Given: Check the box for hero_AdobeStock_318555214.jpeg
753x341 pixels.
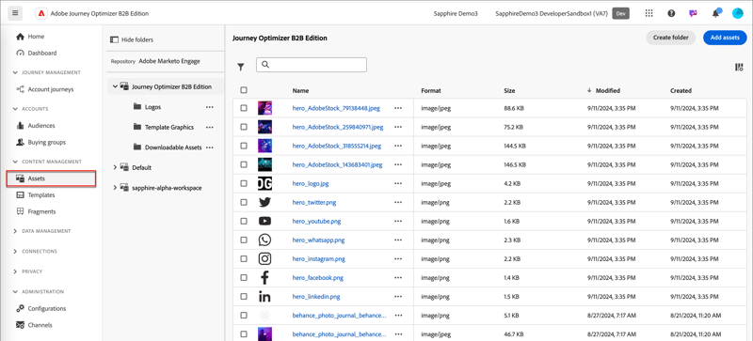Looking at the screenshot, I should click(244, 146).
